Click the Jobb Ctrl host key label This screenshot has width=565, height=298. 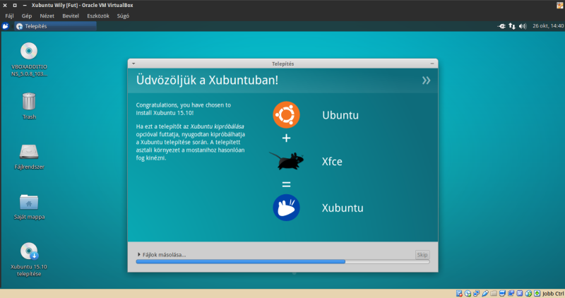[553, 294]
